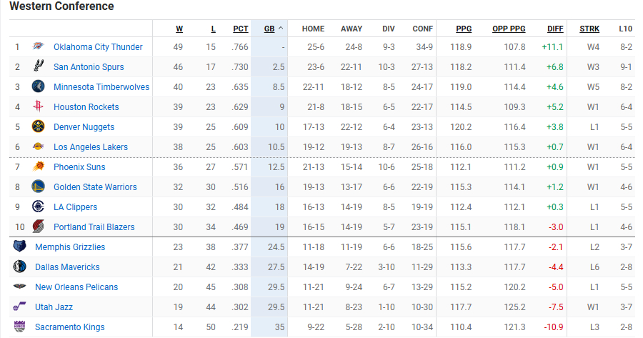Sort by PPG column header
Image resolution: width=643 pixels, height=338 pixels.
464,29
